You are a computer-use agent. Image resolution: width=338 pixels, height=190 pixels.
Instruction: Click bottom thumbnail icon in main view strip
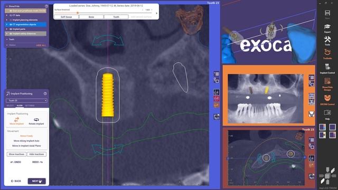tap(217, 117)
